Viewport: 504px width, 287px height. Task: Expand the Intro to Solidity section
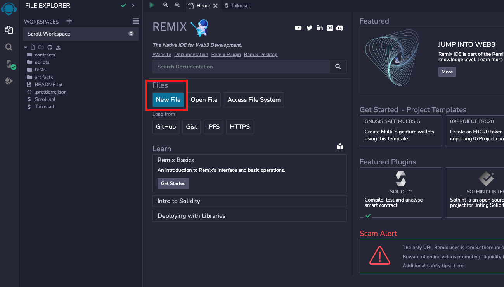click(x=249, y=201)
